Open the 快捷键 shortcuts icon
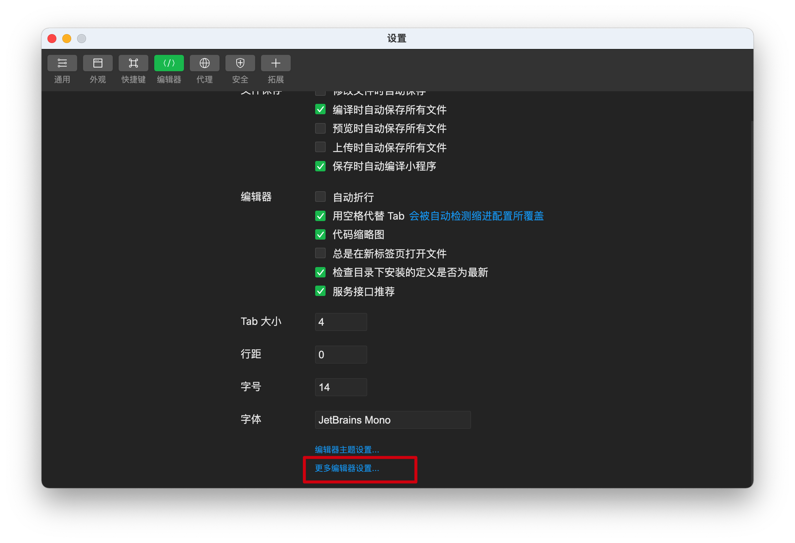This screenshot has height=543, width=795. tap(133, 63)
